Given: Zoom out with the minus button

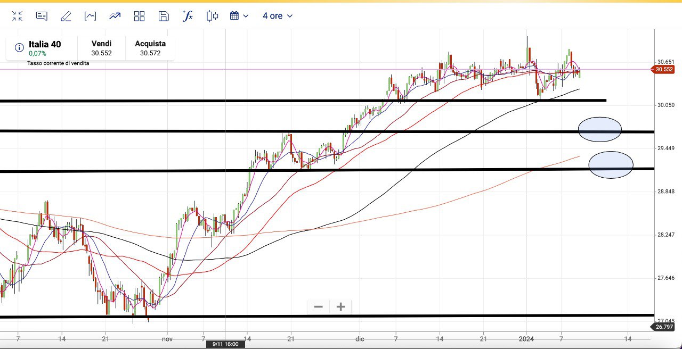Looking at the screenshot, I should tap(319, 306).
